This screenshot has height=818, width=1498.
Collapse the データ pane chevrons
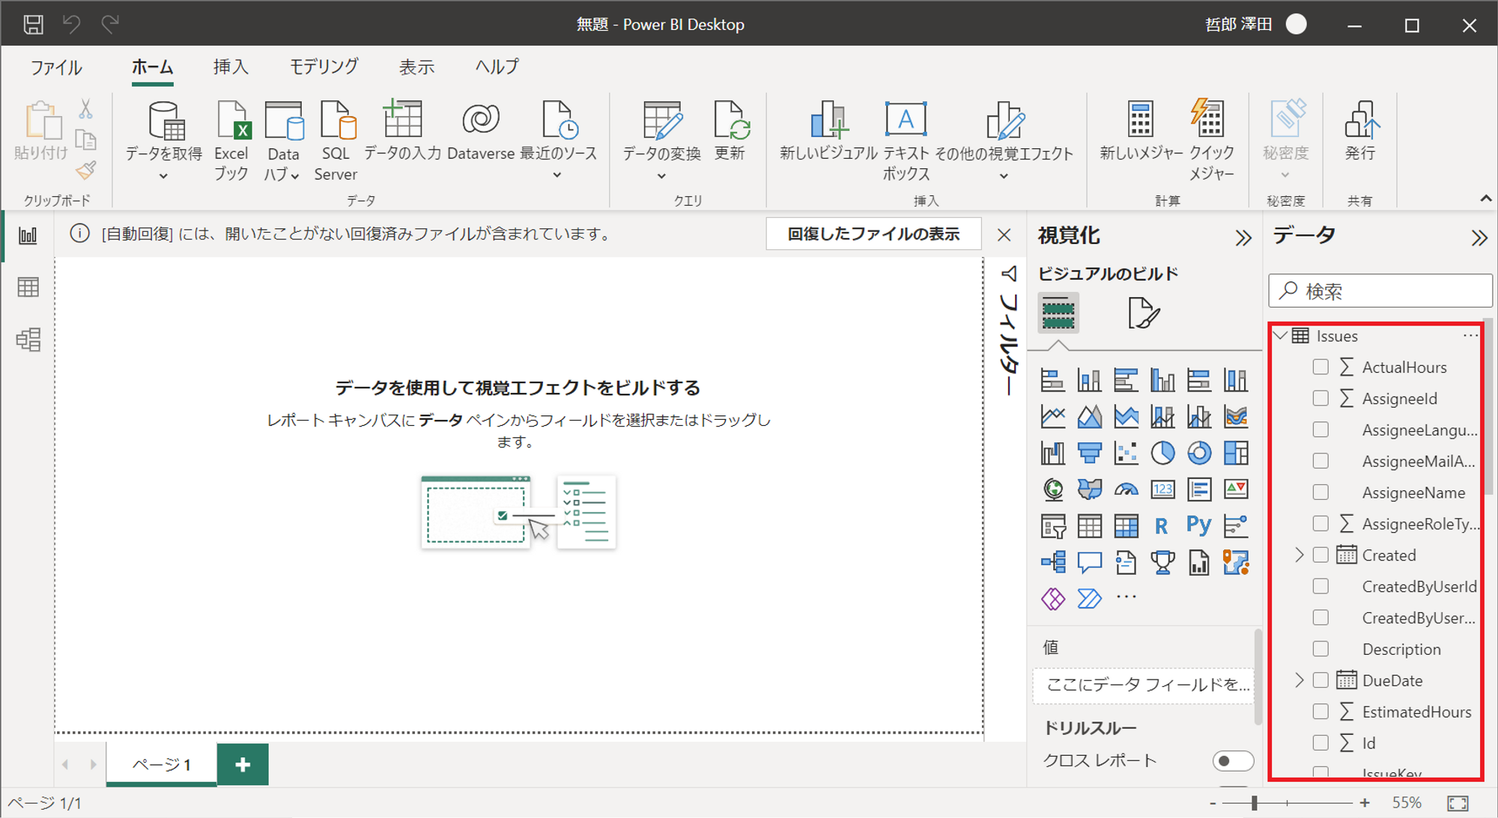coord(1479,238)
